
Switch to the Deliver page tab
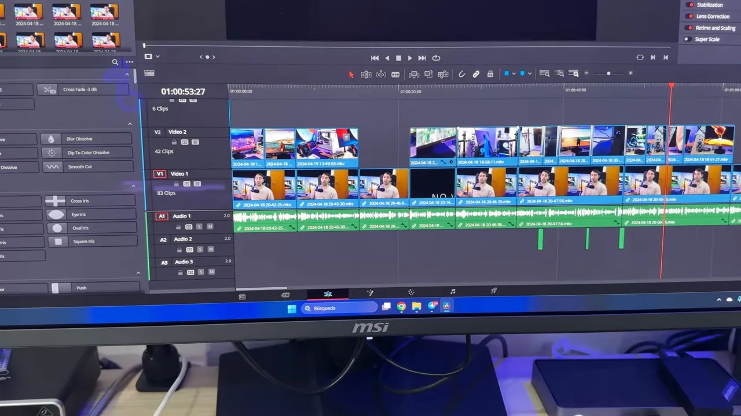[494, 291]
